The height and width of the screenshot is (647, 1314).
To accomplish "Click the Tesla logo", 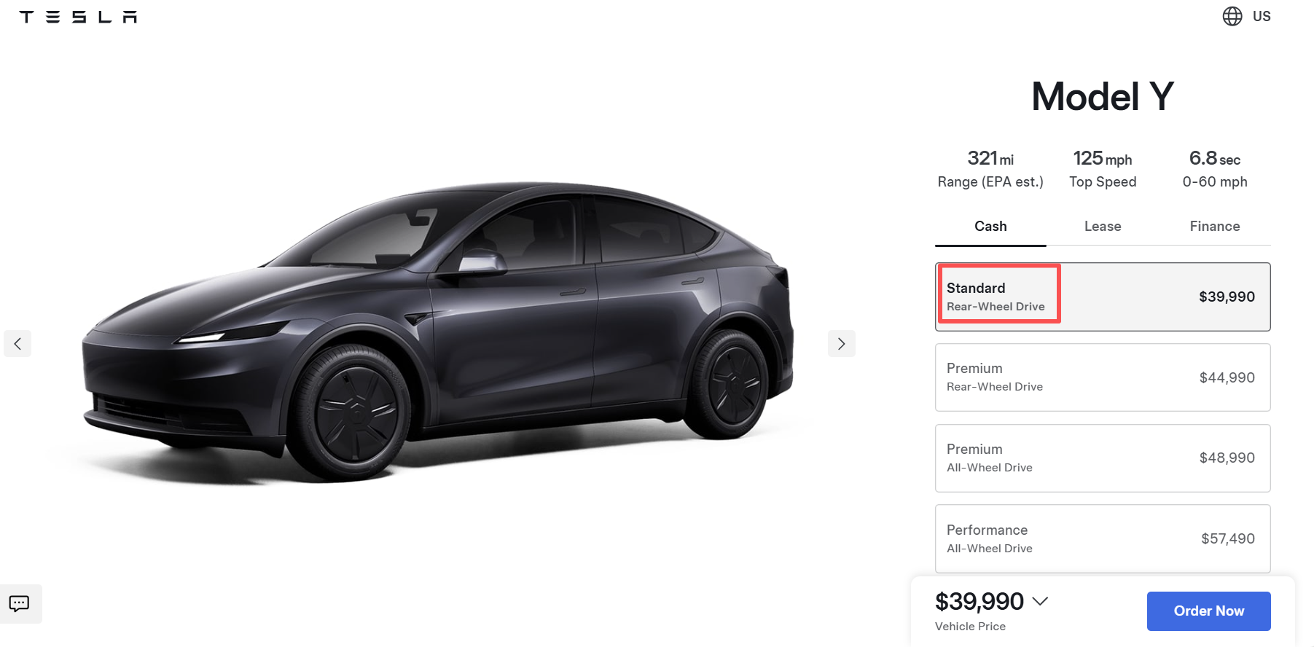I will pos(78,17).
